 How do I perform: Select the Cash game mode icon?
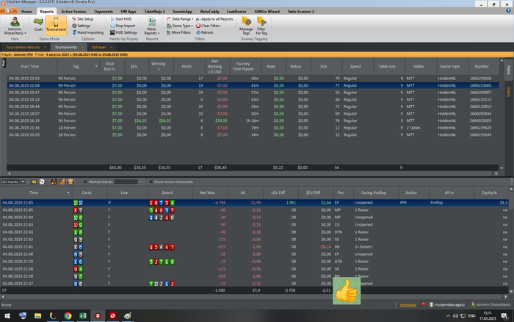pyautogui.click(x=38, y=25)
